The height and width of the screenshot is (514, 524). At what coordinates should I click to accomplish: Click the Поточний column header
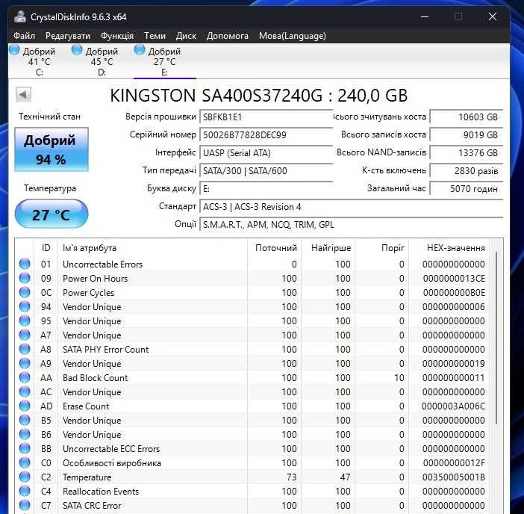[x=275, y=248]
